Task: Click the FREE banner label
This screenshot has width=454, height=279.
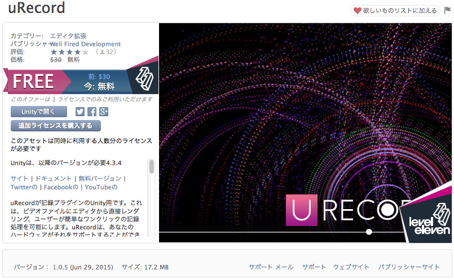Action: (x=33, y=81)
